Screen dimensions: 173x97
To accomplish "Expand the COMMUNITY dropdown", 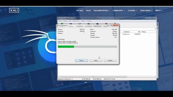I will point(119,11).
